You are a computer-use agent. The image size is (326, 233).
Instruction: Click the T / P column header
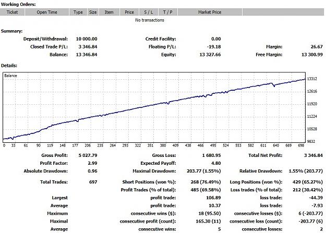click(168, 12)
